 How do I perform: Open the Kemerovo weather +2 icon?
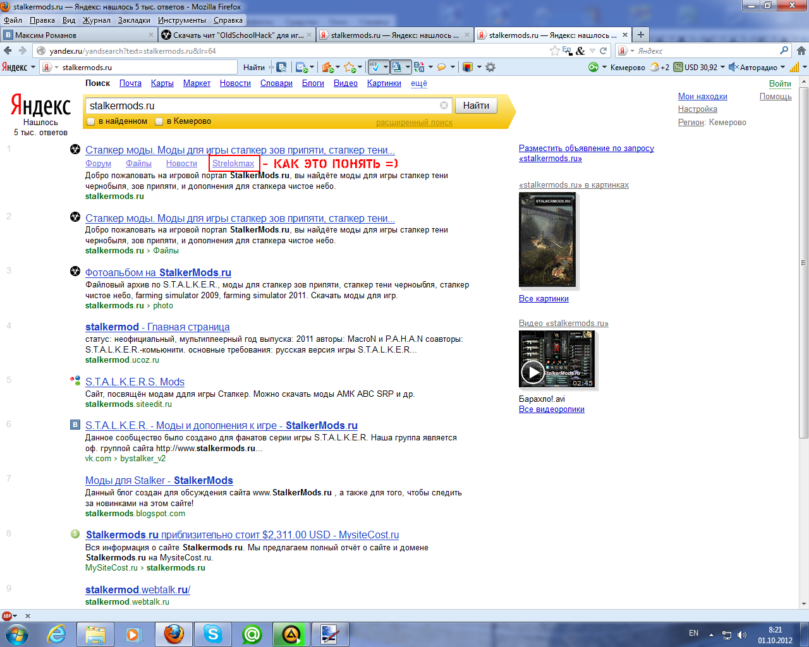click(x=659, y=67)
